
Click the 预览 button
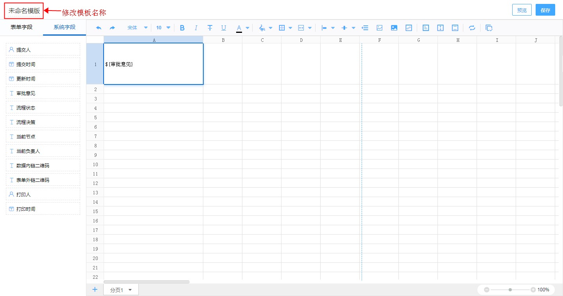(x=522, y=10)
